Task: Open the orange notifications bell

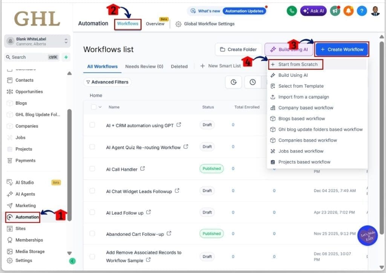Action: tap(348, 11)
